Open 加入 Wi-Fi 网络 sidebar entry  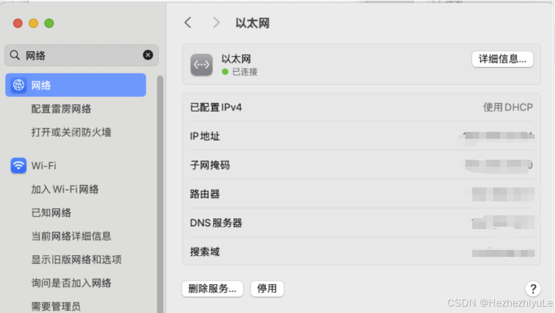click(65, 189)
